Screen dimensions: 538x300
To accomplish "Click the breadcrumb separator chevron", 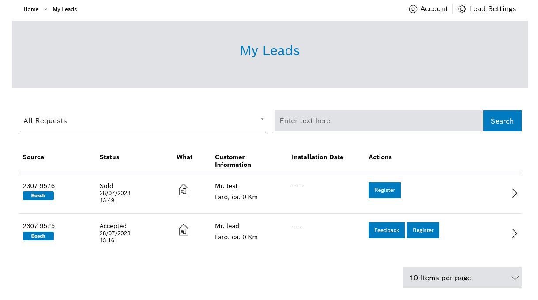I will click(x=45, y=9).
